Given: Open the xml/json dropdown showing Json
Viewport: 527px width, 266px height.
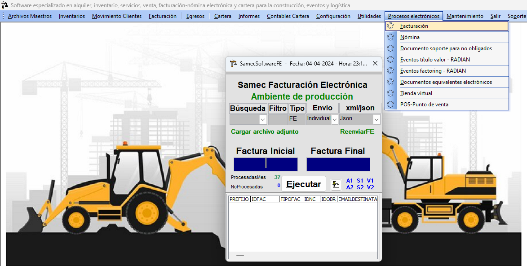Looking at the screenshot, I should (376, 119).
